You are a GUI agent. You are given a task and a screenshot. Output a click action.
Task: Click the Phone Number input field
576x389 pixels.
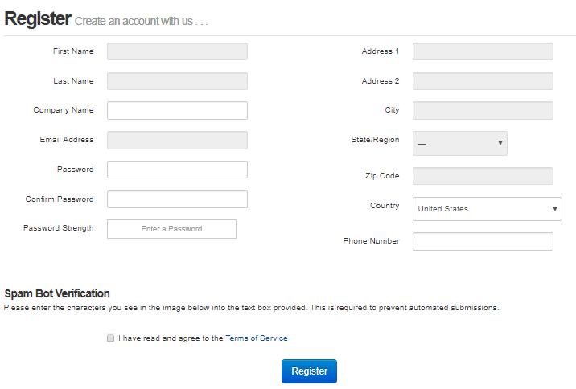tap(483, 241)
